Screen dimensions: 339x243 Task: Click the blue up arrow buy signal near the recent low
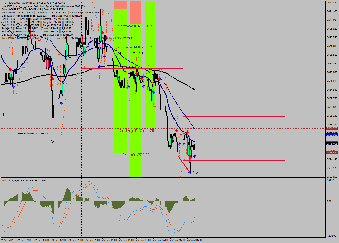(195, 156)
